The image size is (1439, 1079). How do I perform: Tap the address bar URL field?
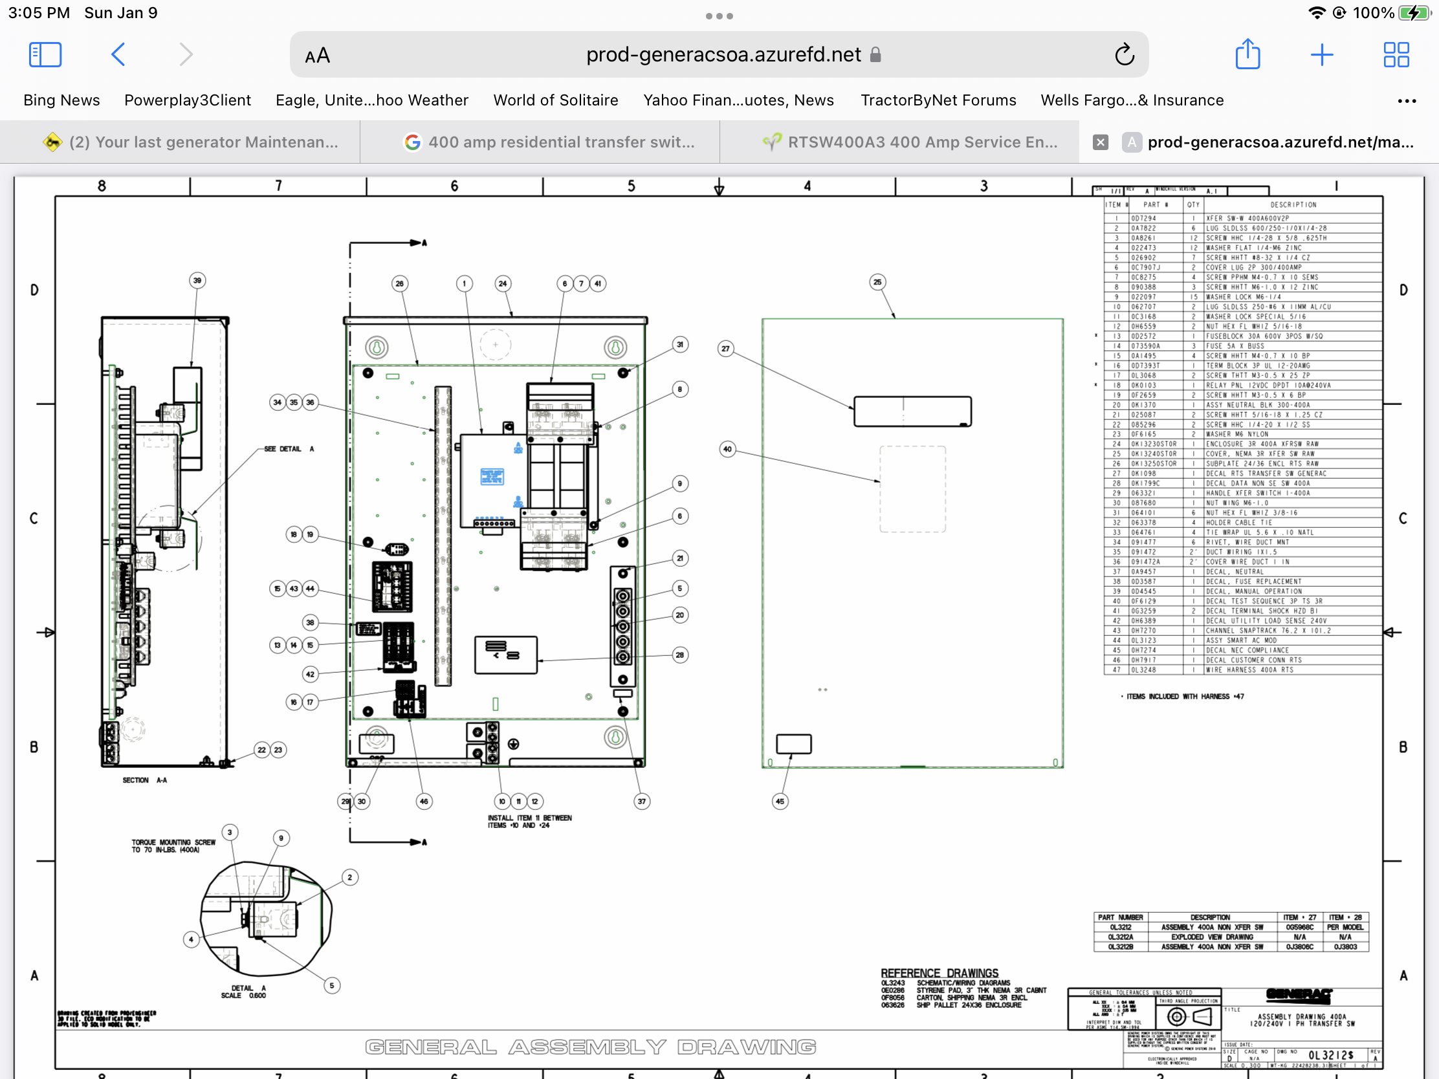[x=723, y=54]
